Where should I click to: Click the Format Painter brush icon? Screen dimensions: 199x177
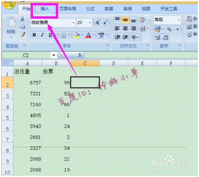(x=23, y=34)
